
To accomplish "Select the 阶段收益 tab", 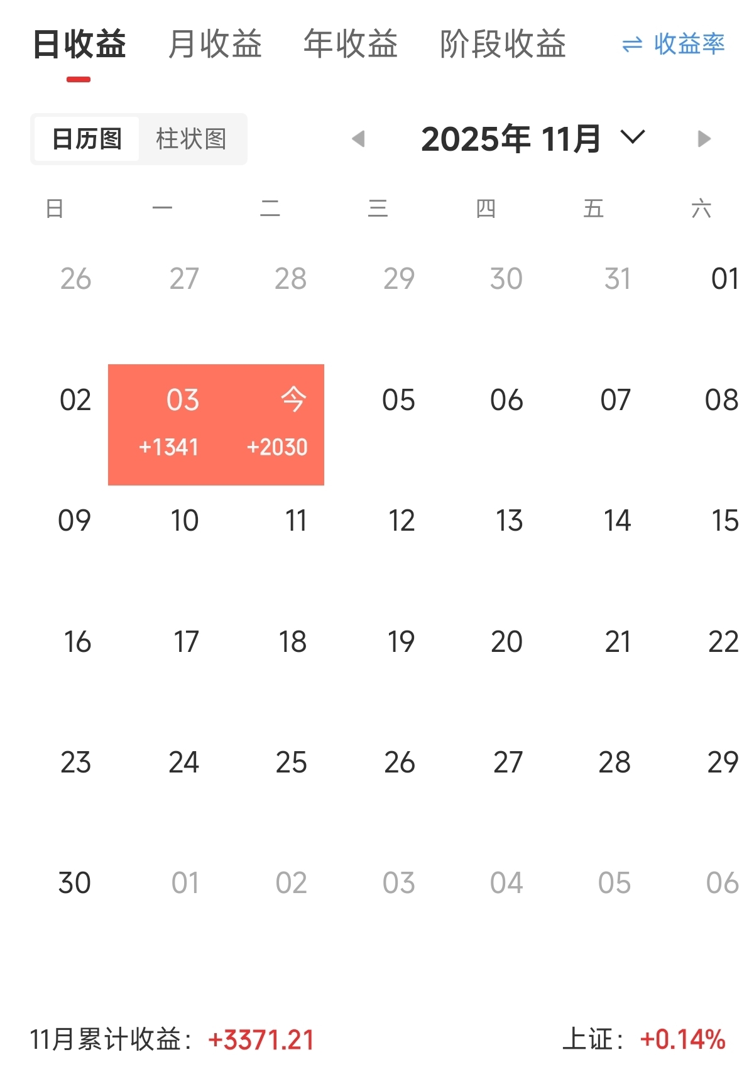I will coord(503,45).
